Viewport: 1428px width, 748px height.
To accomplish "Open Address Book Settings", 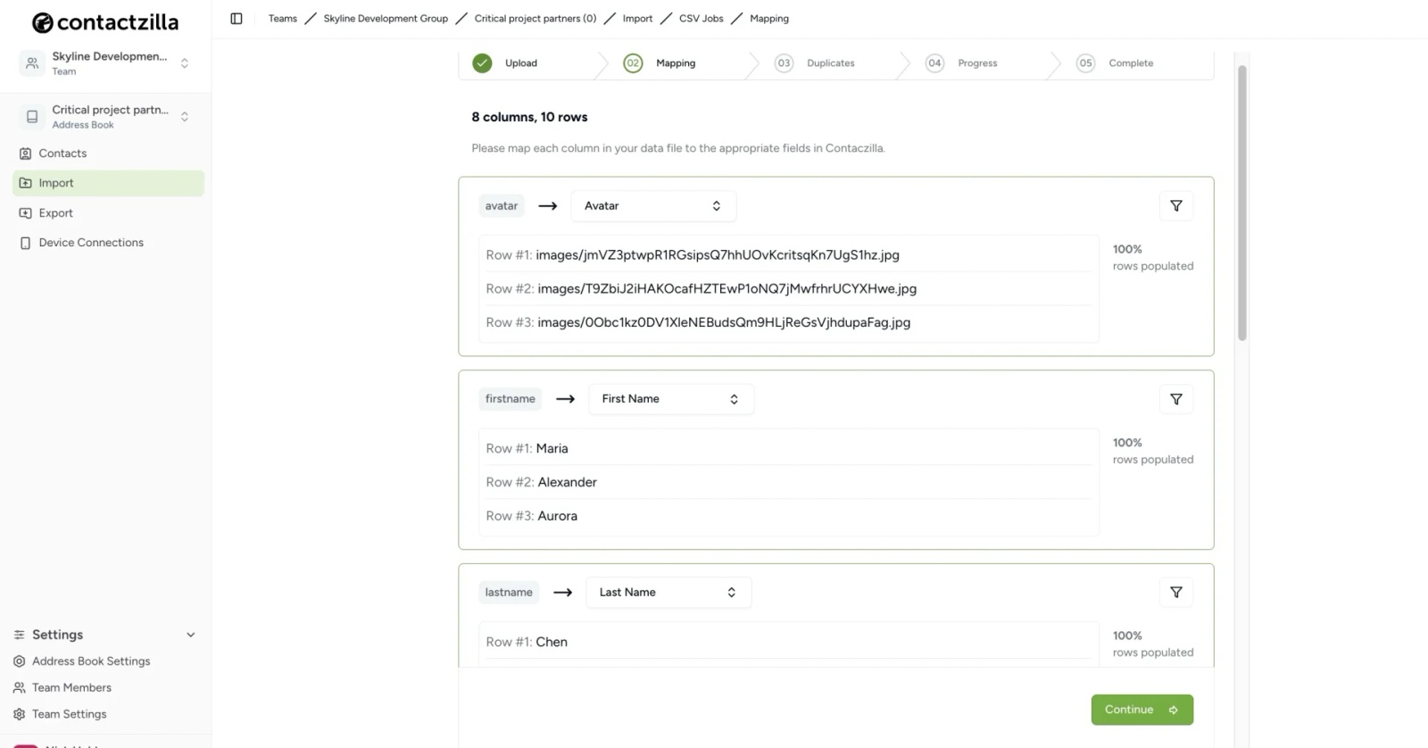I will 91,661.
